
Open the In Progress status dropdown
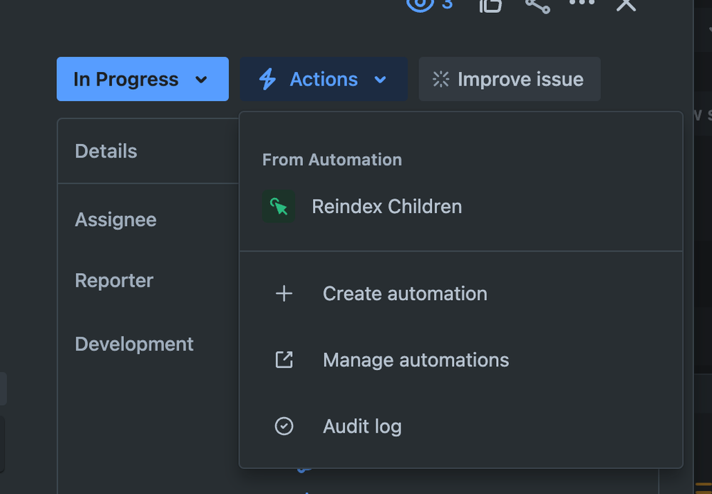(x=143, y=79)
